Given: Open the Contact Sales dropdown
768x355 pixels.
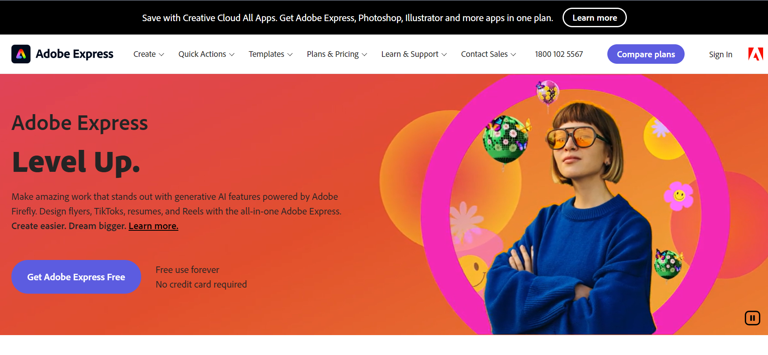Looking at the screenshot, I should 488,54.
